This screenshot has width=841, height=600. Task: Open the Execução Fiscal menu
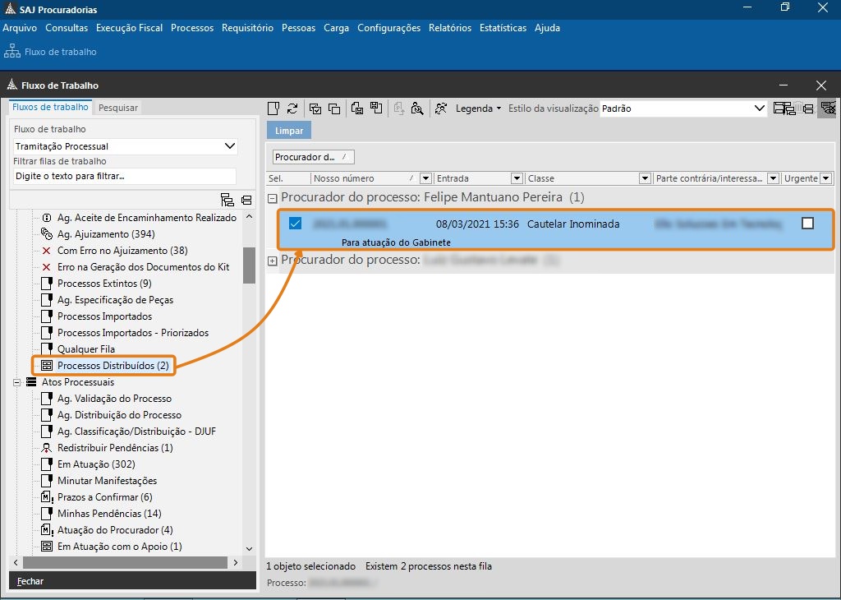[x=129, y=28]
